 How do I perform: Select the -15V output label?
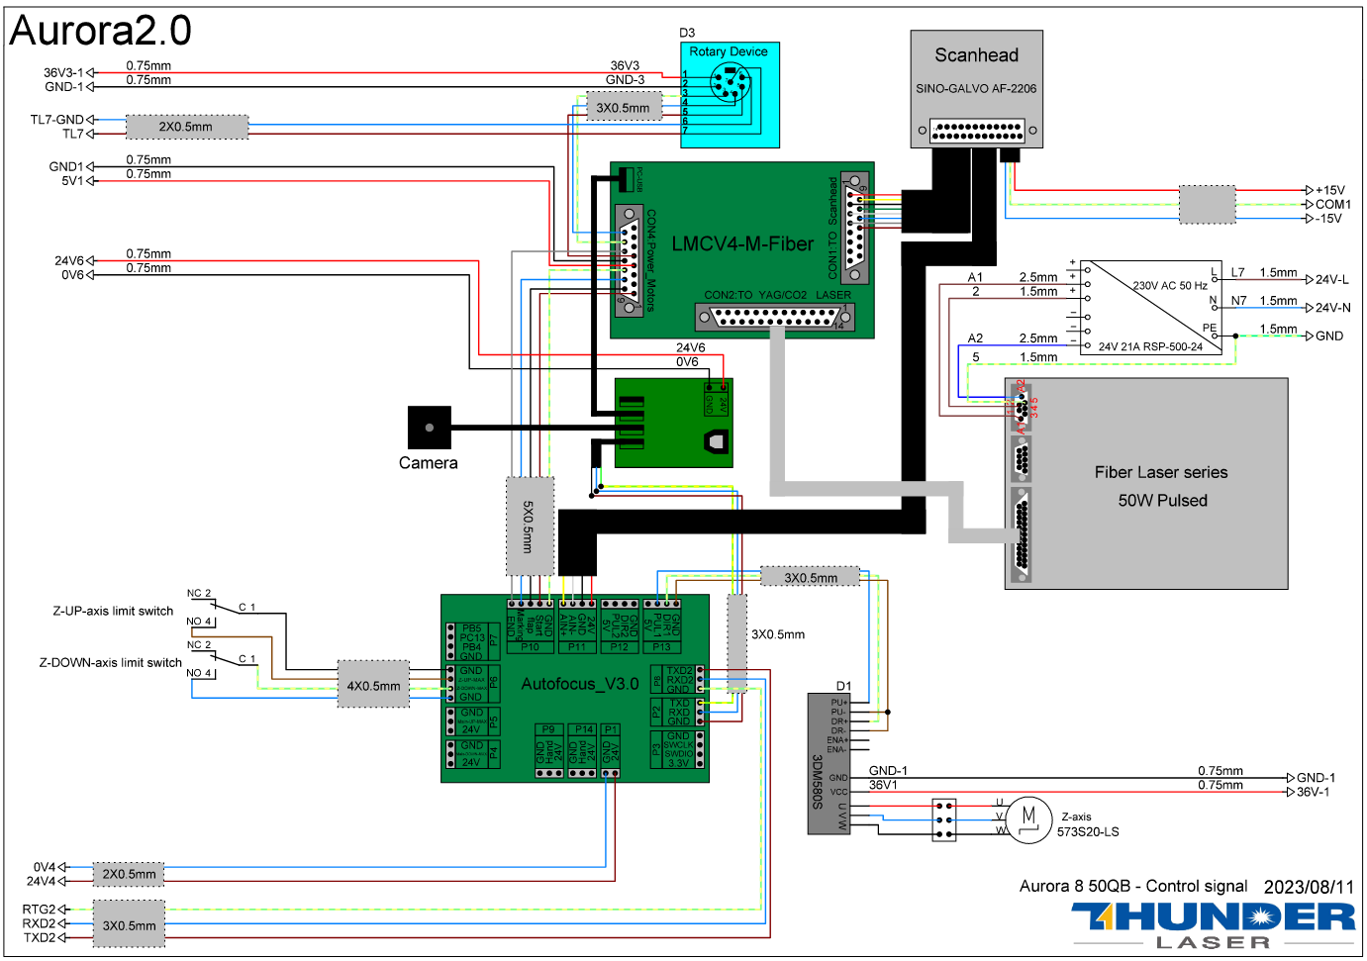1328,219
